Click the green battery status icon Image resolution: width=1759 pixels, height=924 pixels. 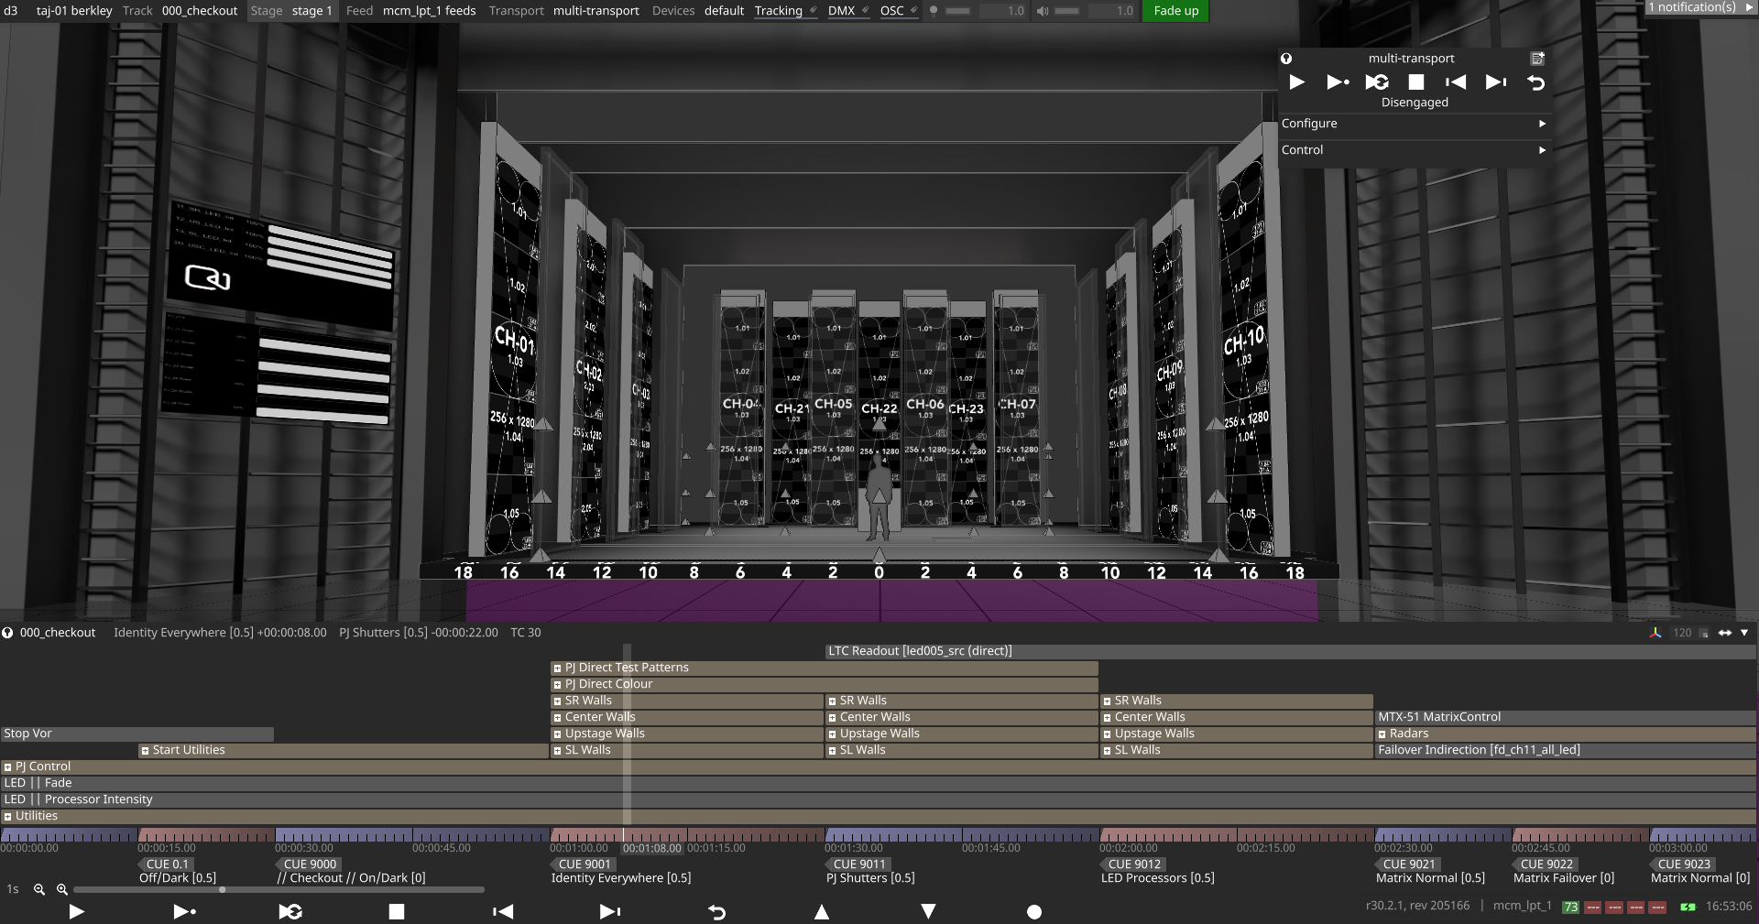[1688, 907]
